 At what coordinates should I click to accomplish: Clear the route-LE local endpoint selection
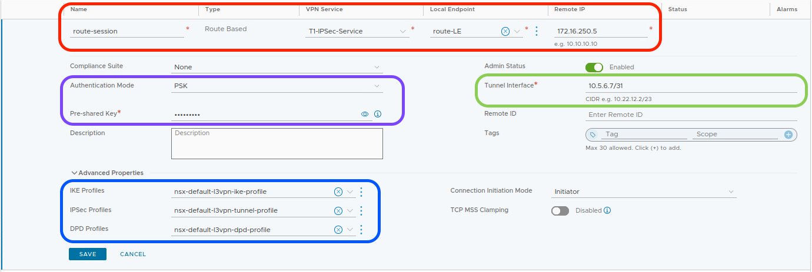coord(505,31)
